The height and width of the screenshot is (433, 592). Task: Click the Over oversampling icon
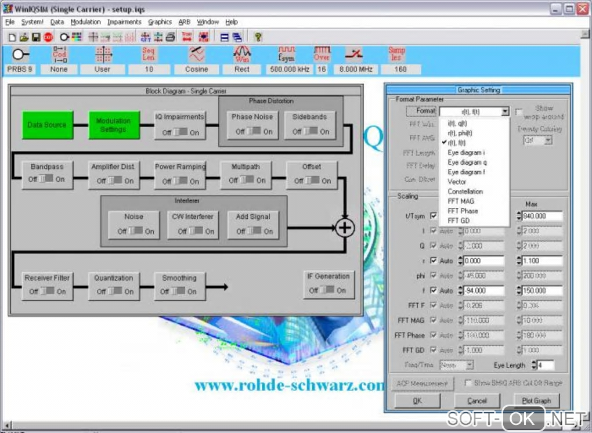322,55
